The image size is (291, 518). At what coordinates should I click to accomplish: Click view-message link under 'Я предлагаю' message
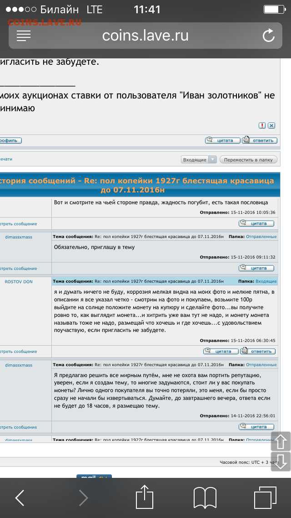19,427
